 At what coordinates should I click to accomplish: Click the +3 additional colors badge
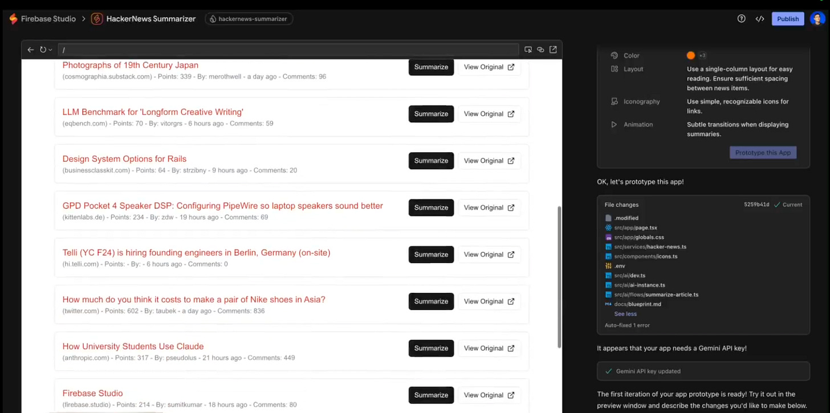[702, 55]
